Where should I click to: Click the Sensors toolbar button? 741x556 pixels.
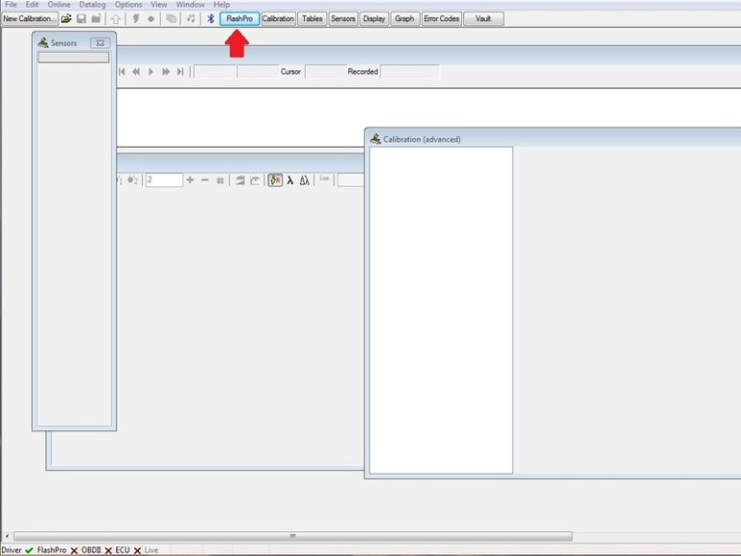[x=343, y=19]
